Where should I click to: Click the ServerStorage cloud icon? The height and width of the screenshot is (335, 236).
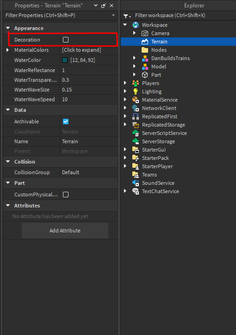pos(136,141)
